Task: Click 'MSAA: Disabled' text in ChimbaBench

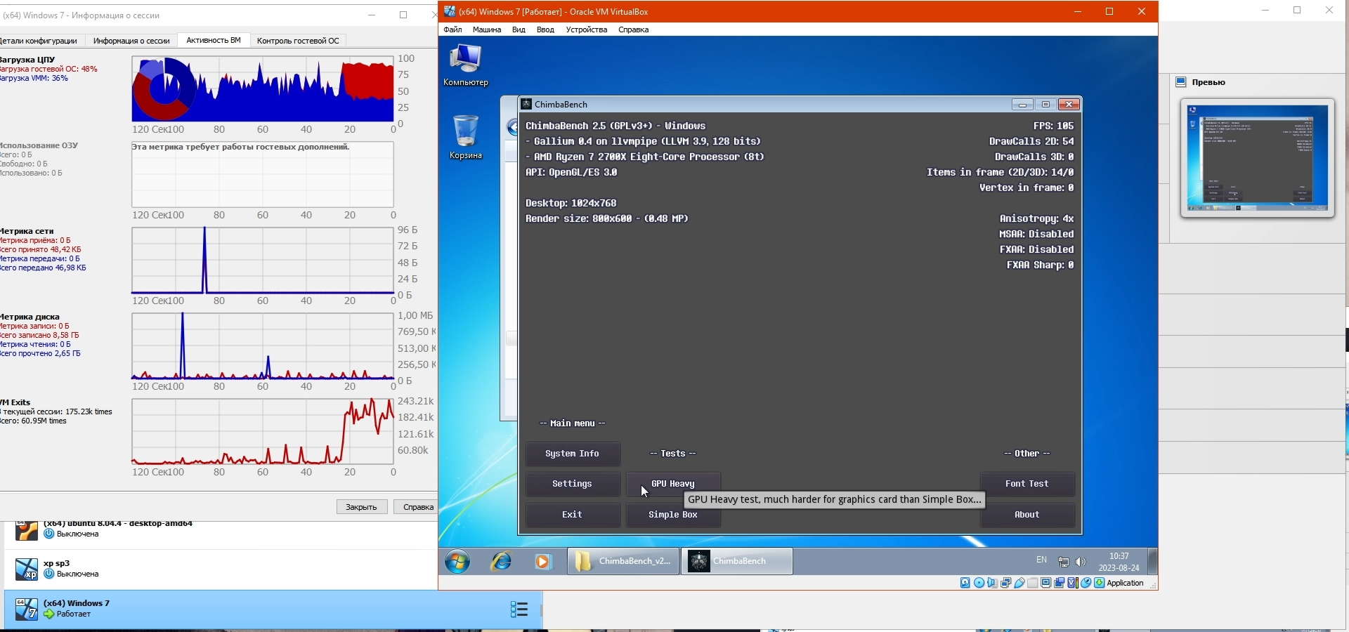Action: [1036, 234]
